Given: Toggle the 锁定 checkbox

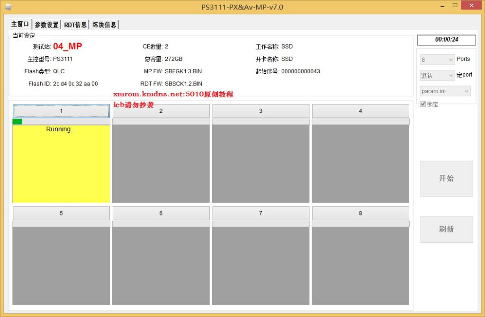Looking at the screenshot, I should (x=423, y=104).
